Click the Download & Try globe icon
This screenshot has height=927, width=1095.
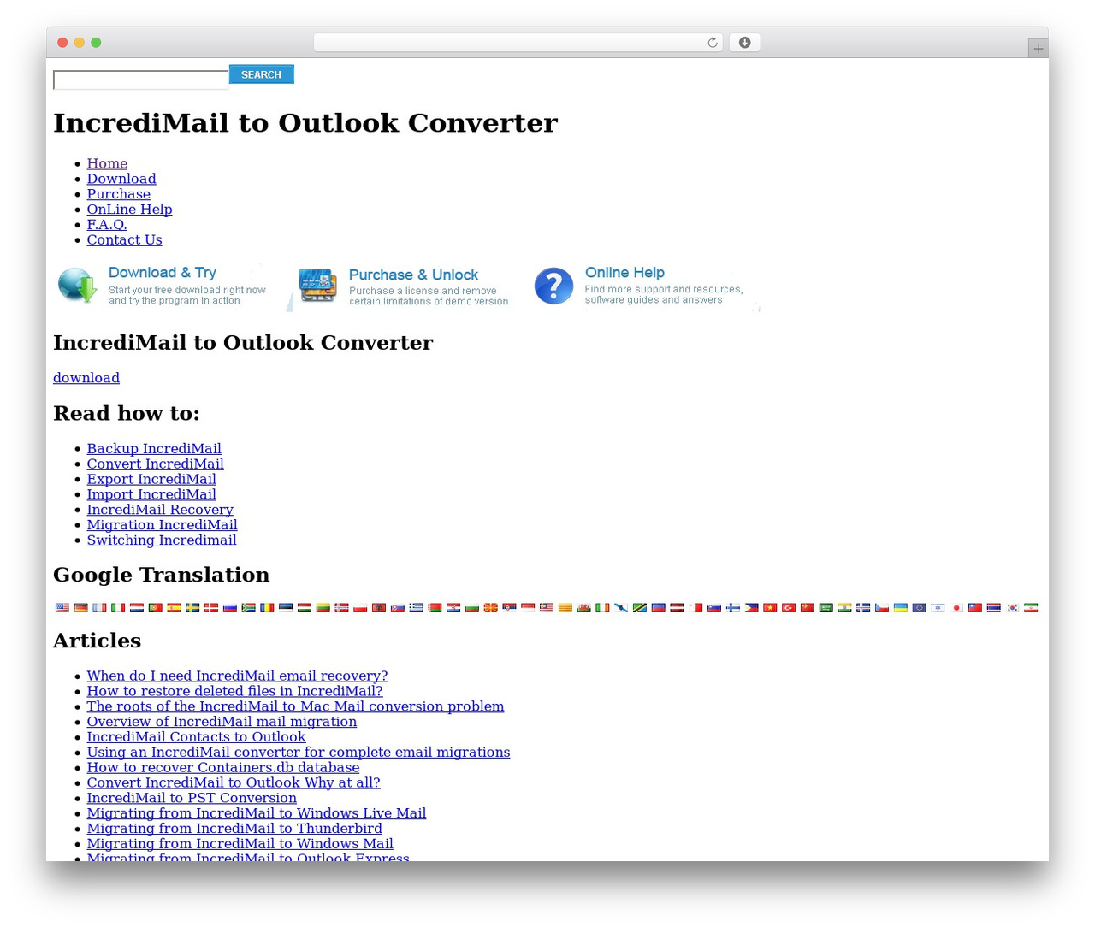point(78,286)
